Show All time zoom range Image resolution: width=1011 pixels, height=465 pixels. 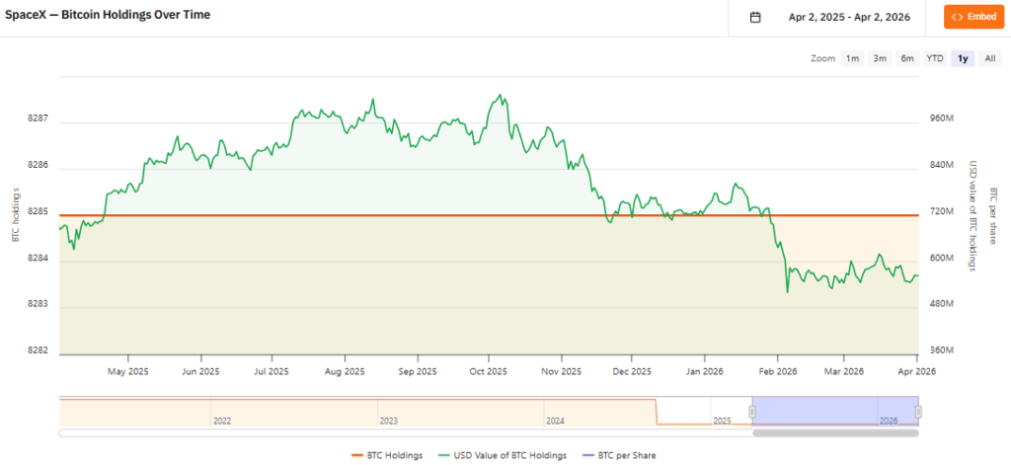pos(989,59)
